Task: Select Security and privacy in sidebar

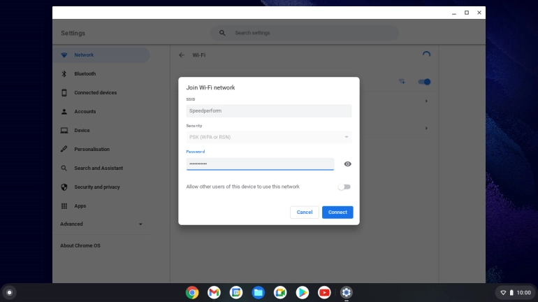Action: click(96, 187)
